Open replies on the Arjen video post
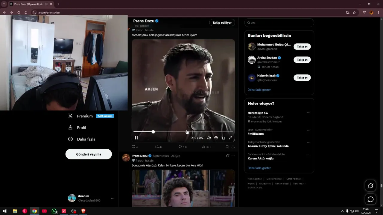The image size is (383, 215). click(x=135, y=147)
